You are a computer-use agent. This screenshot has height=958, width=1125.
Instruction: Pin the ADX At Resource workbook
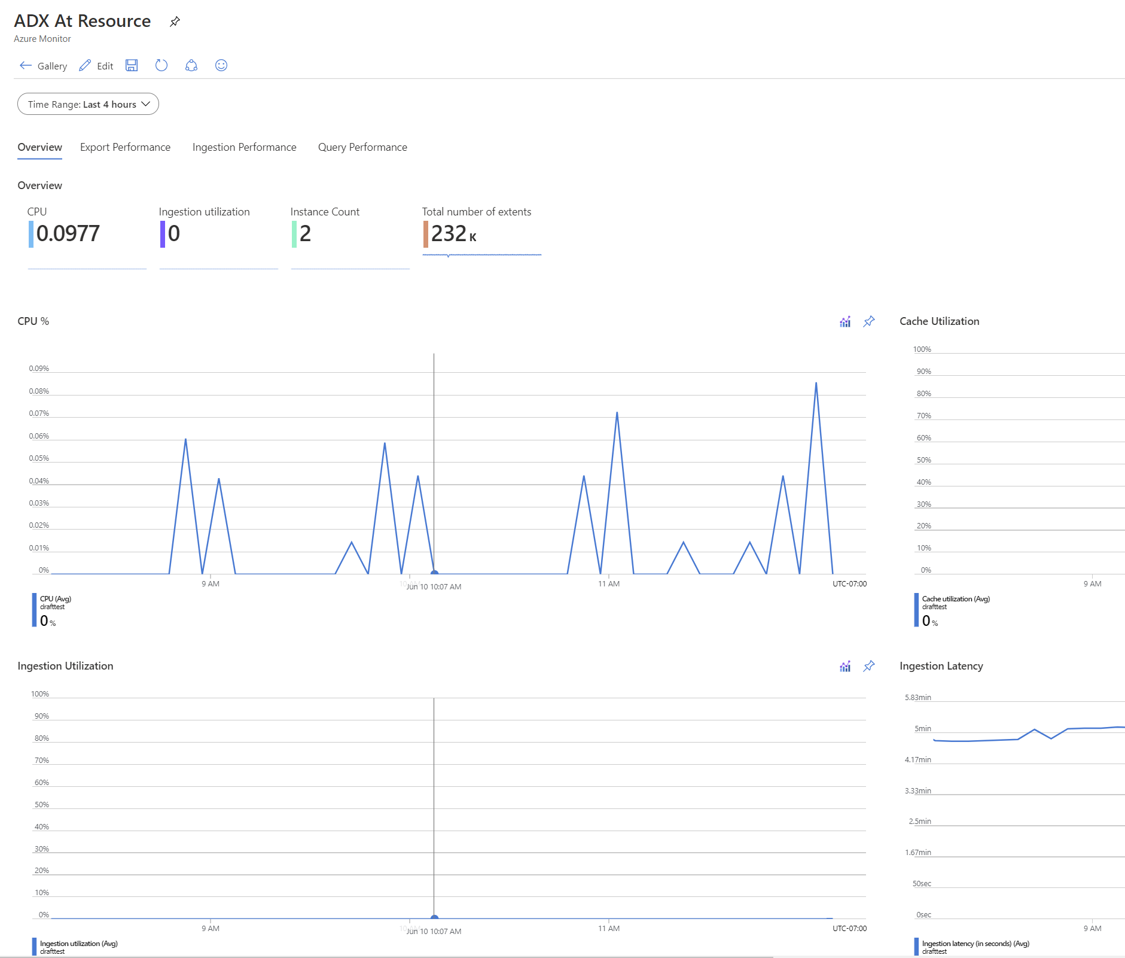click(x=175, y=22)
